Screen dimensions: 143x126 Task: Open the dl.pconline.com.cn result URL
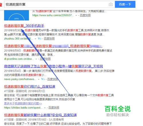click(19, 59)
